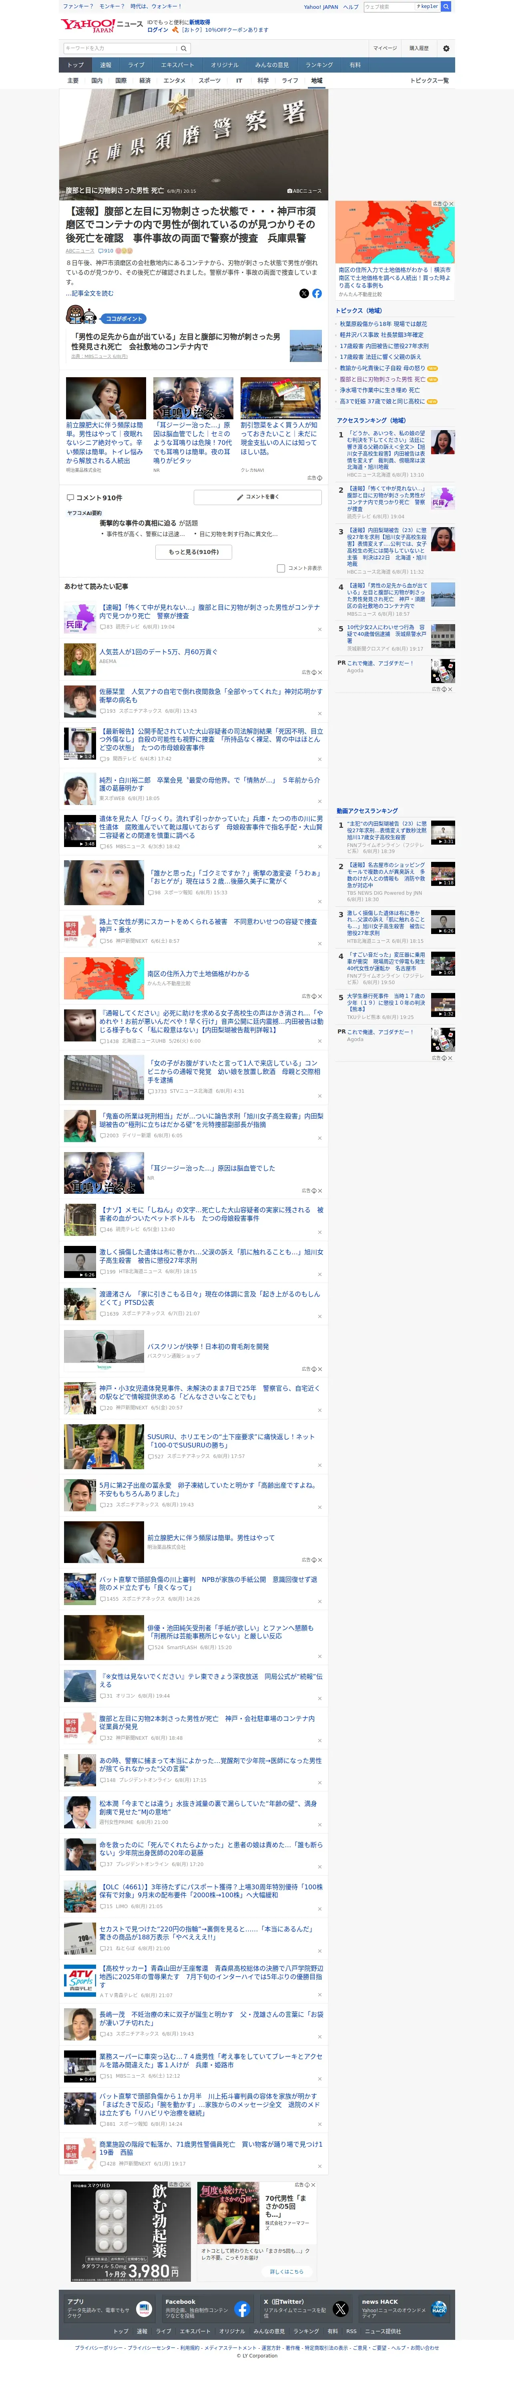Submit the keyword search magnifier icon
The height and width of the screenshot is (2404, 514).
click(183, 48)
